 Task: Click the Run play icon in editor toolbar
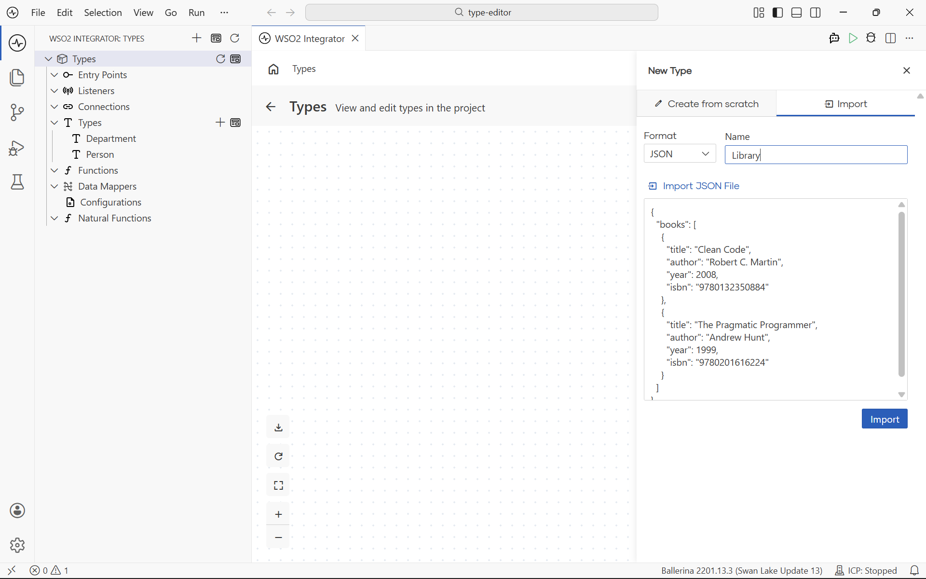point(853,38)
